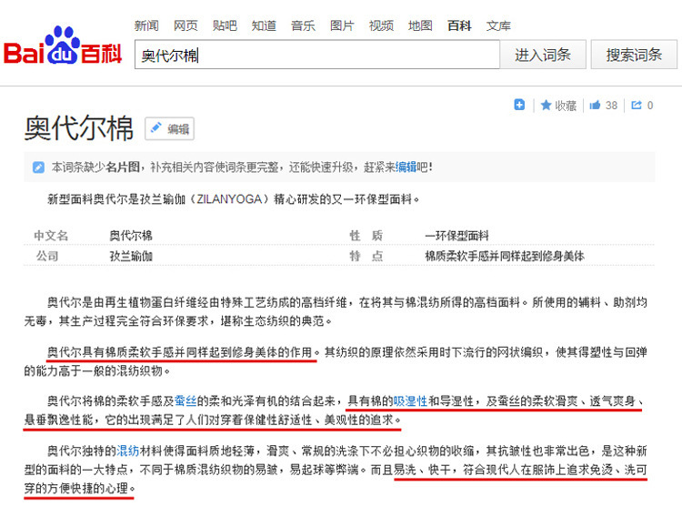Click the 公司 label in info table

(47, 256)
